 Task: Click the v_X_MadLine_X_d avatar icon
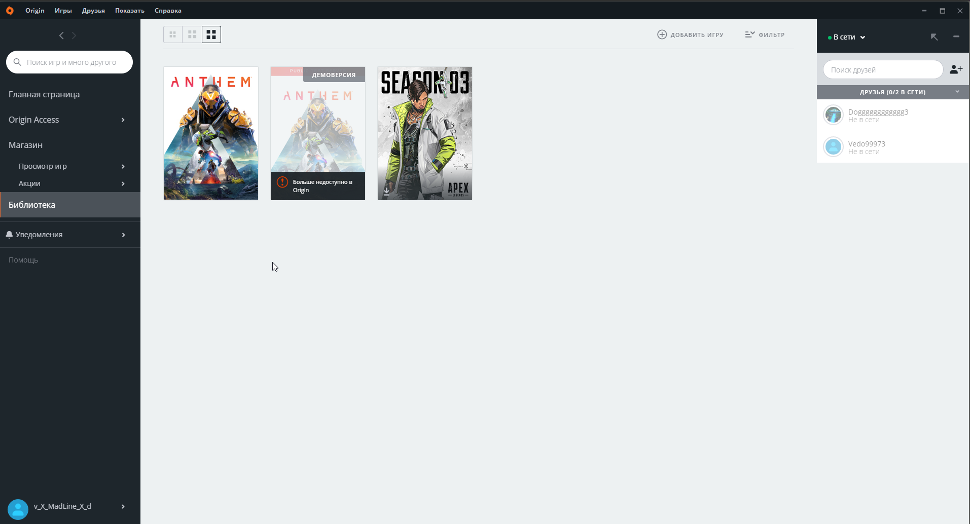[x=18, y=509]
